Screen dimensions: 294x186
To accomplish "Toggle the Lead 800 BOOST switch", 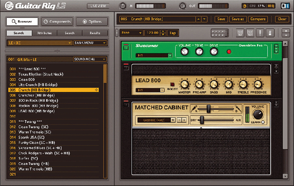I will [172, 84].
